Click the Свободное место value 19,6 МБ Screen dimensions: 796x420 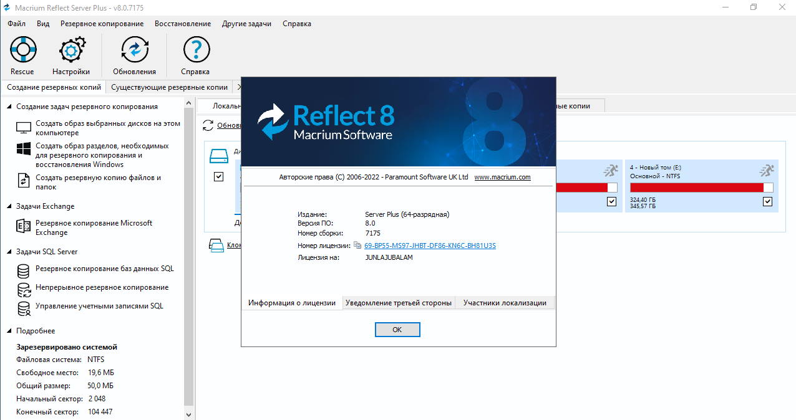click(x=101, y=373)
